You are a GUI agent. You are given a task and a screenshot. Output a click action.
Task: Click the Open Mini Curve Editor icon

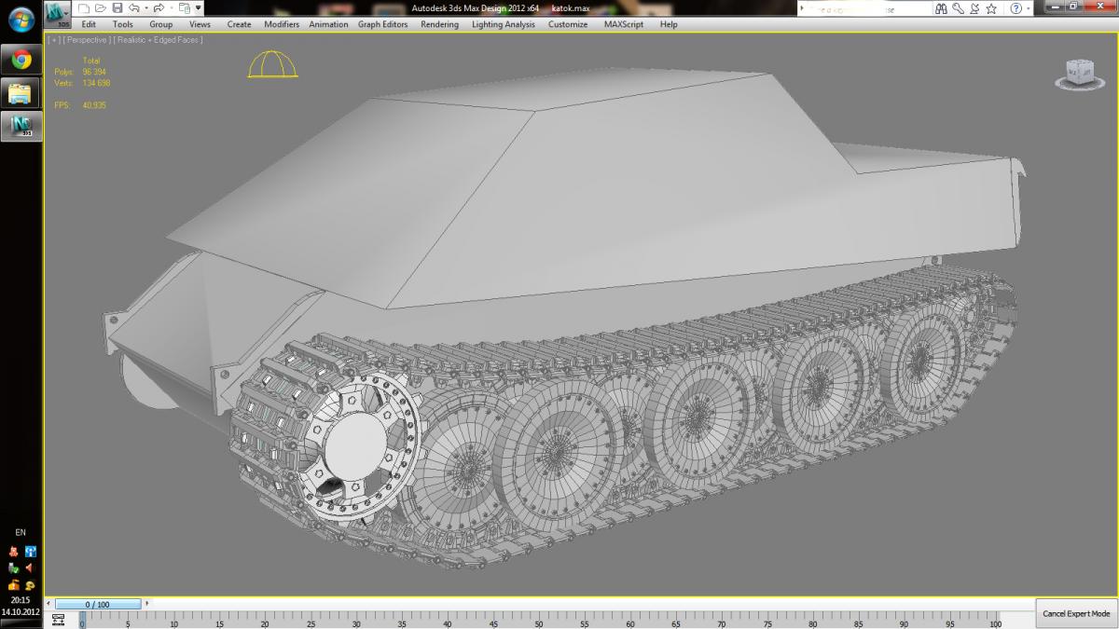click(x=59, y=620)
